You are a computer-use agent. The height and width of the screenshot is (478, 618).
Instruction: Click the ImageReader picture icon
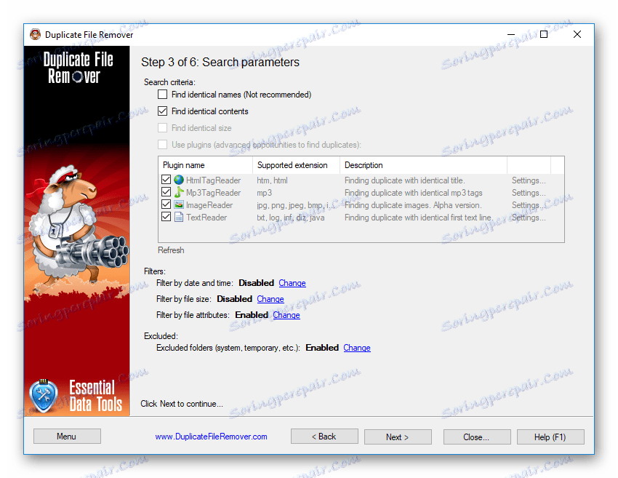179,204
